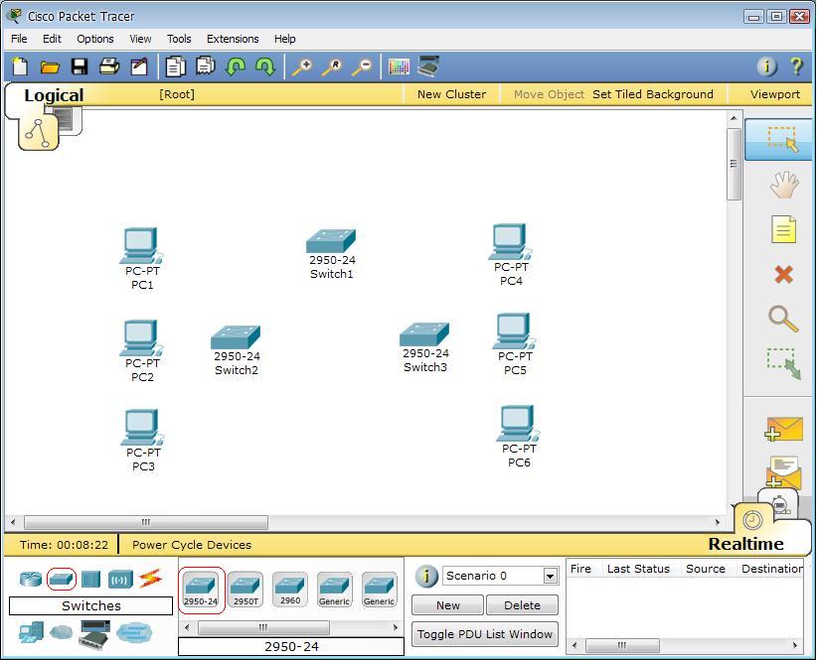Select the Multiuser Connection category
Viewport: 817px width, 660px height.
point(134,632)
